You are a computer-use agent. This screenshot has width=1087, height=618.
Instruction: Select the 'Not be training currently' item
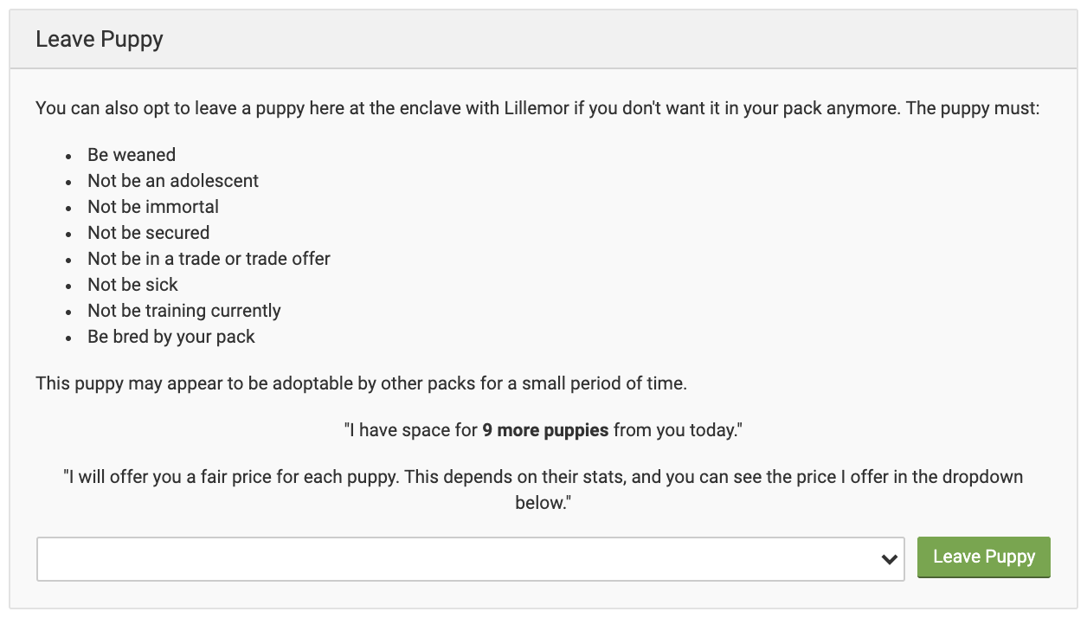(x=184, y=311)
